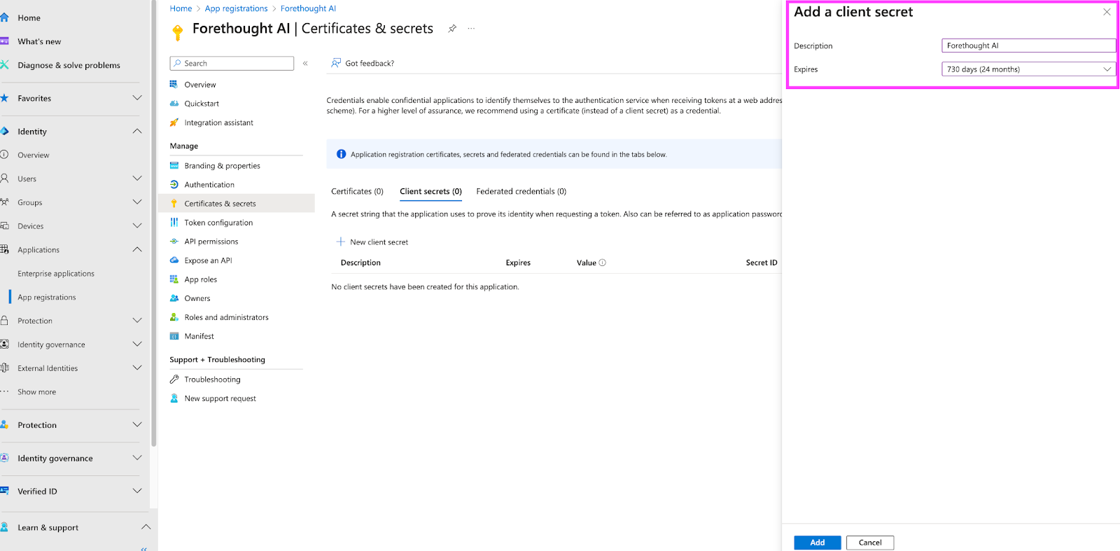Click the resource menu Search box
The width and height of the screenshot is (1120, 551).
232,63
